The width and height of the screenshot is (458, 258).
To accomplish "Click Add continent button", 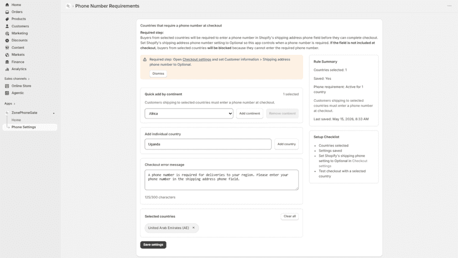I will 249,113.
